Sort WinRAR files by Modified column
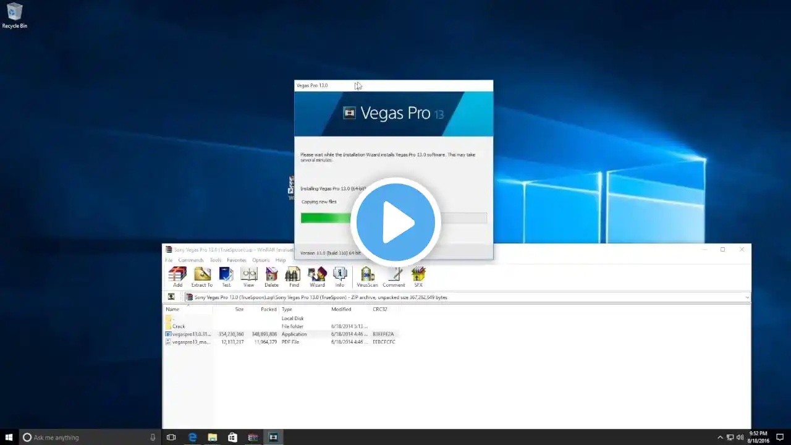 click(350, 309)
